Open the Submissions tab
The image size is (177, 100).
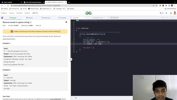pos(46,18)
